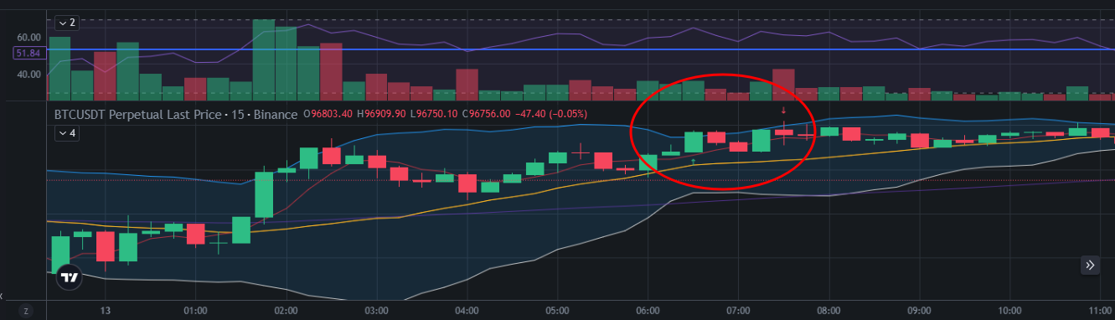Click the 40.00 scale label
This screenshot has height=320, width=1115.
pyautogui.click(x=28, y=74)
